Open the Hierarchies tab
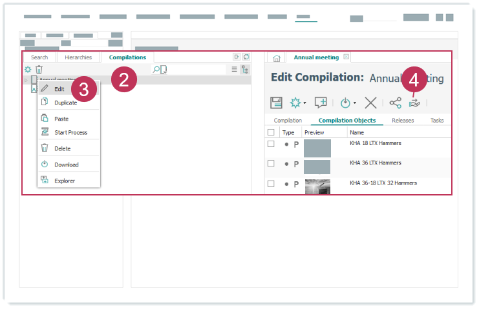The height and width of the screenshot is (309, 479). point(78,57)
